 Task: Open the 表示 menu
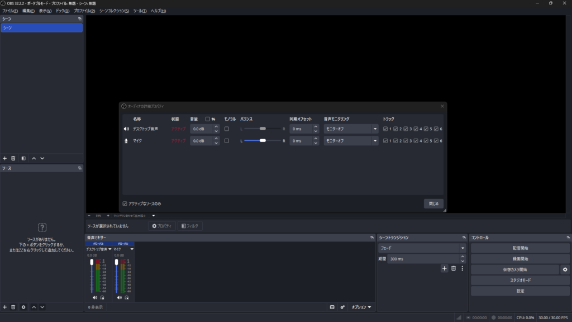point(45,11)
